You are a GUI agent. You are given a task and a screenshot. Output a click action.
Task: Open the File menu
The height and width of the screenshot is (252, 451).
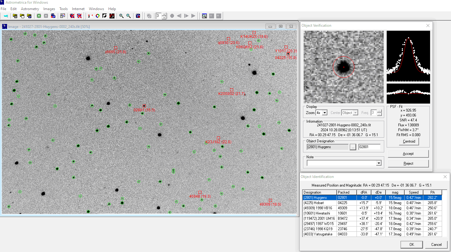[3, 9]
